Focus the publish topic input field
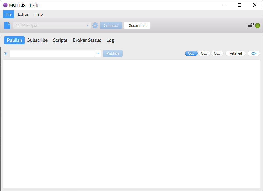This screenshot has width=263, height=191. pyautogui.click(x=52, y=53)
